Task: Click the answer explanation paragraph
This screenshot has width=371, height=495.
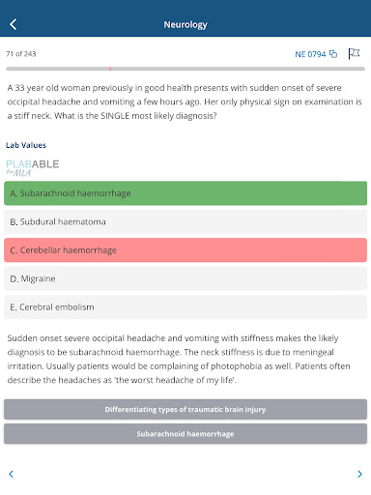Action: (x=179, y=359)
